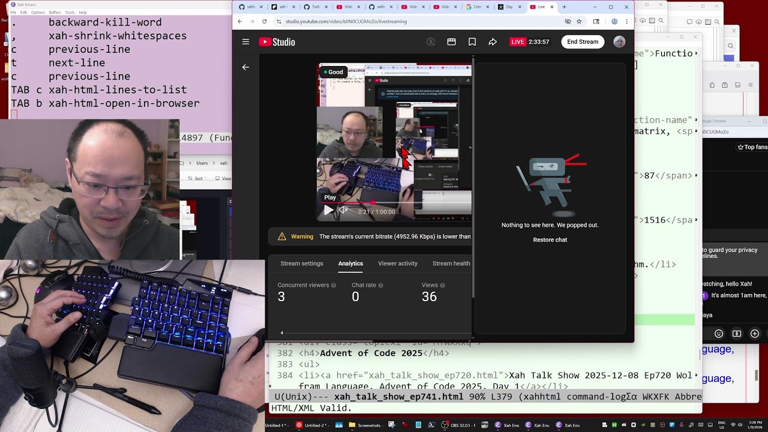Open the monetization dollar icon in Studio header
This screenshot has width=768, height=432.
point(431,42)
